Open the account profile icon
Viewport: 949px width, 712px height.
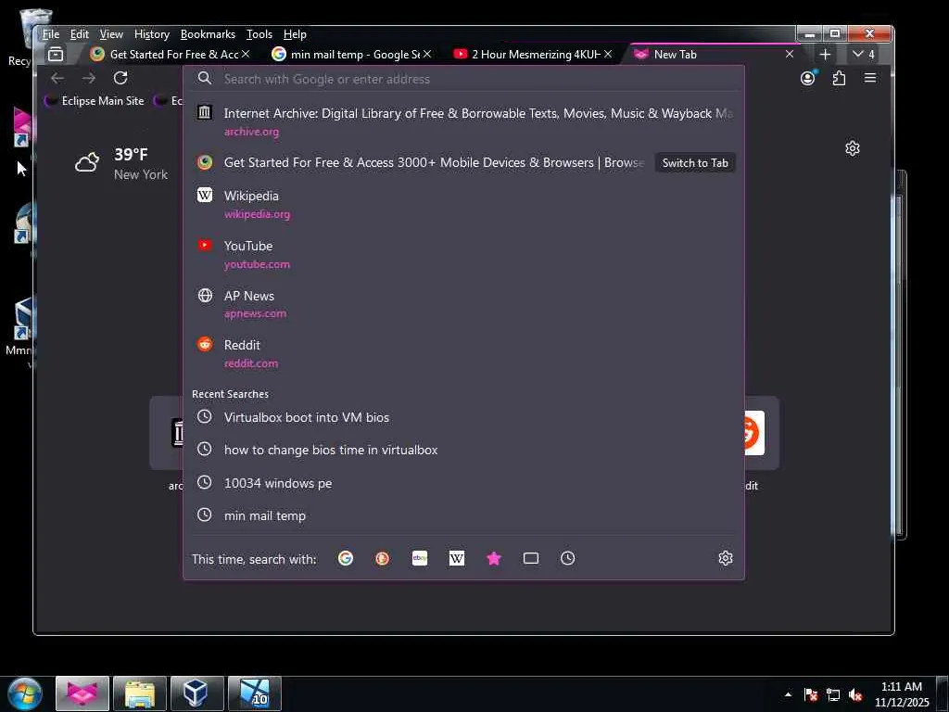point(808,78)
